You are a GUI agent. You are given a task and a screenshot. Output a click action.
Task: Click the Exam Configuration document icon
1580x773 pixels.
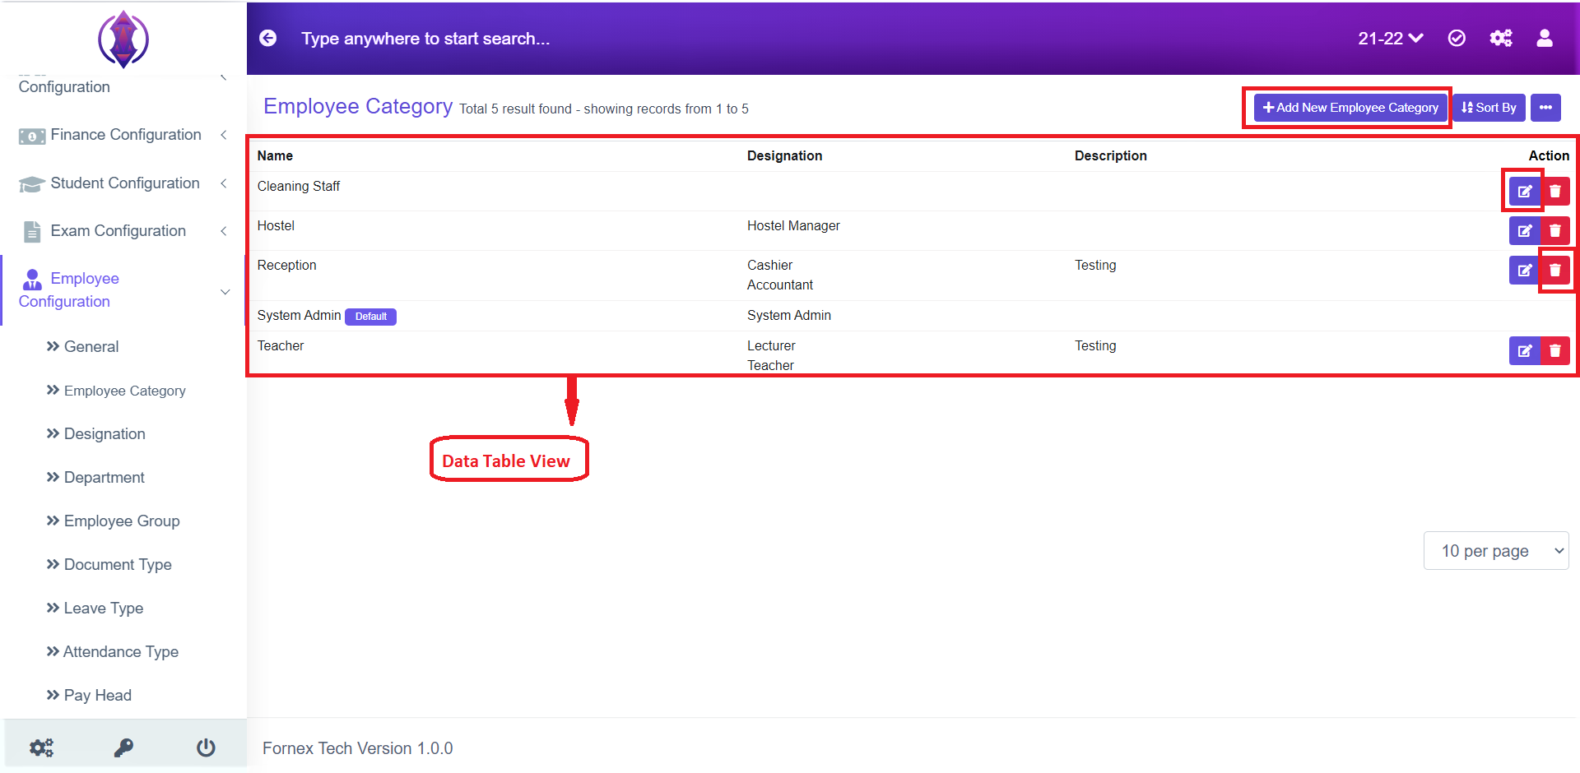[32, 232]
